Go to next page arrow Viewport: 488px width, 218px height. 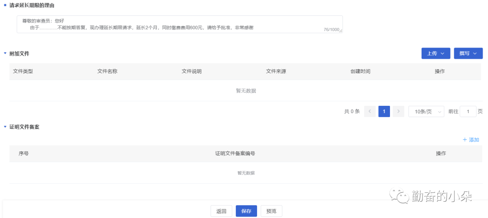(x=399, y=112)
